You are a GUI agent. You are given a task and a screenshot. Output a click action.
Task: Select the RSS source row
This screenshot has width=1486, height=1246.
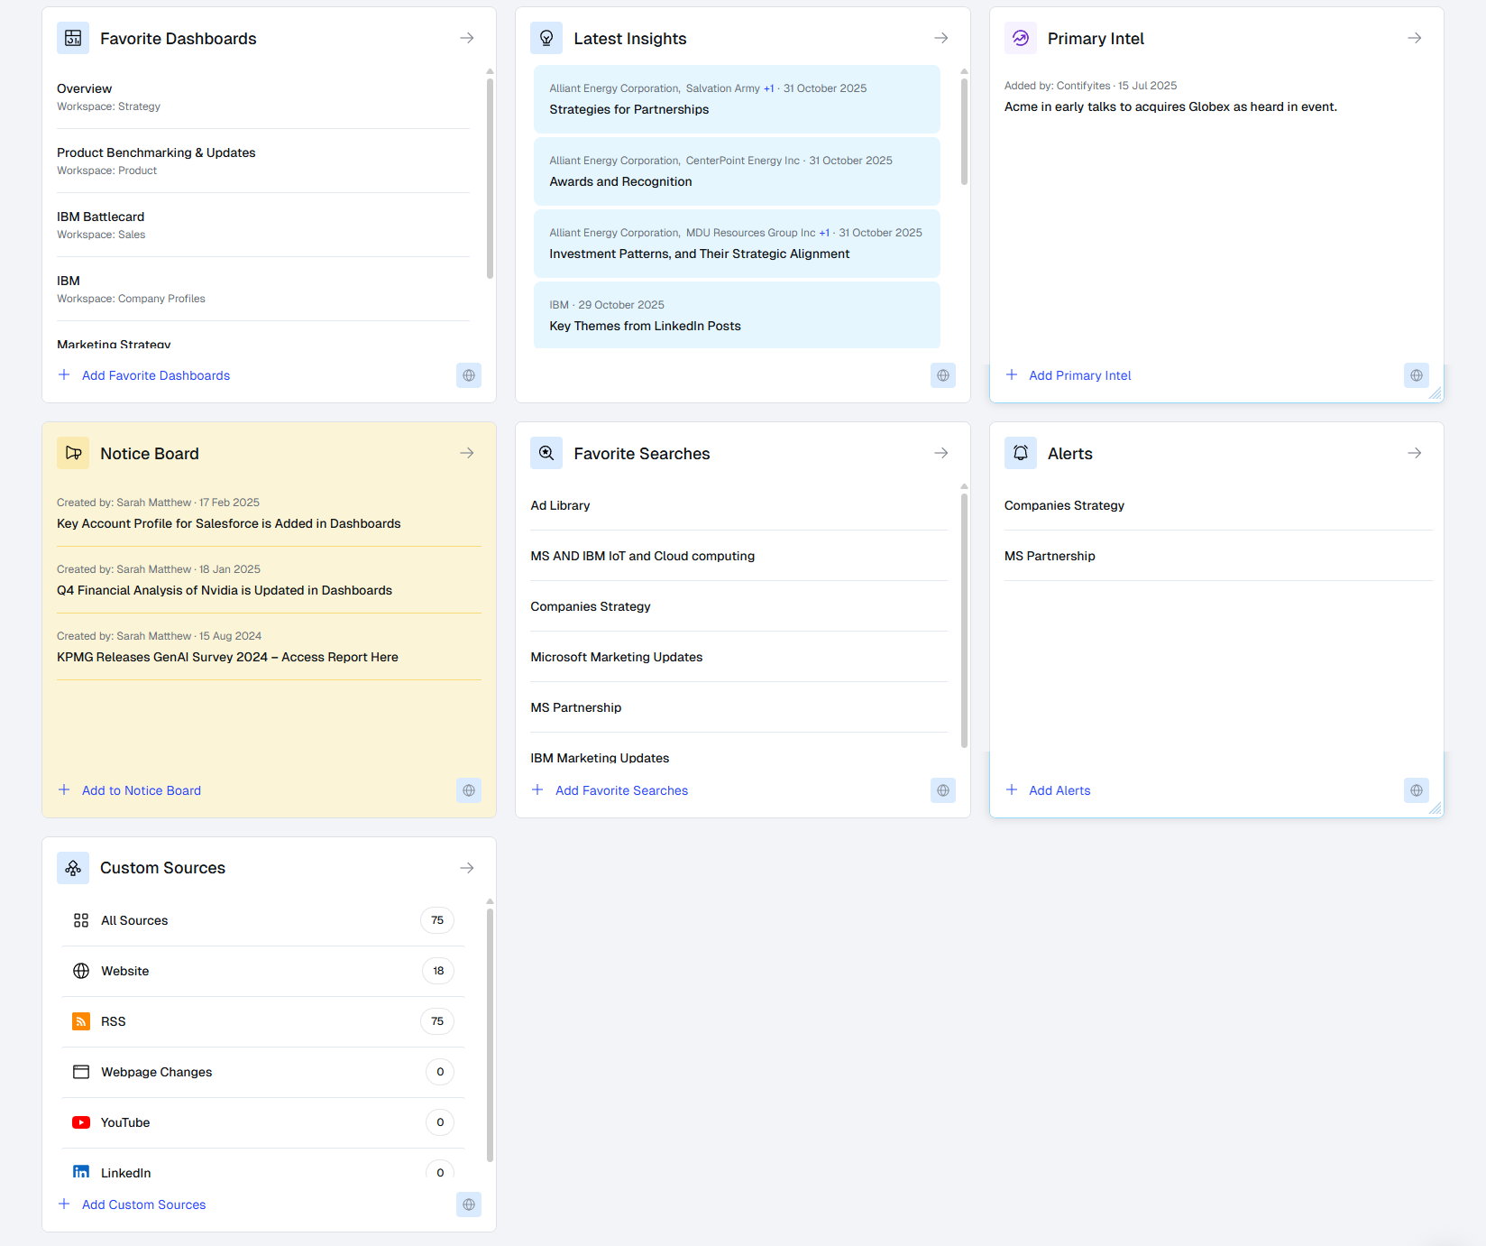click(x=261, y=1021)
